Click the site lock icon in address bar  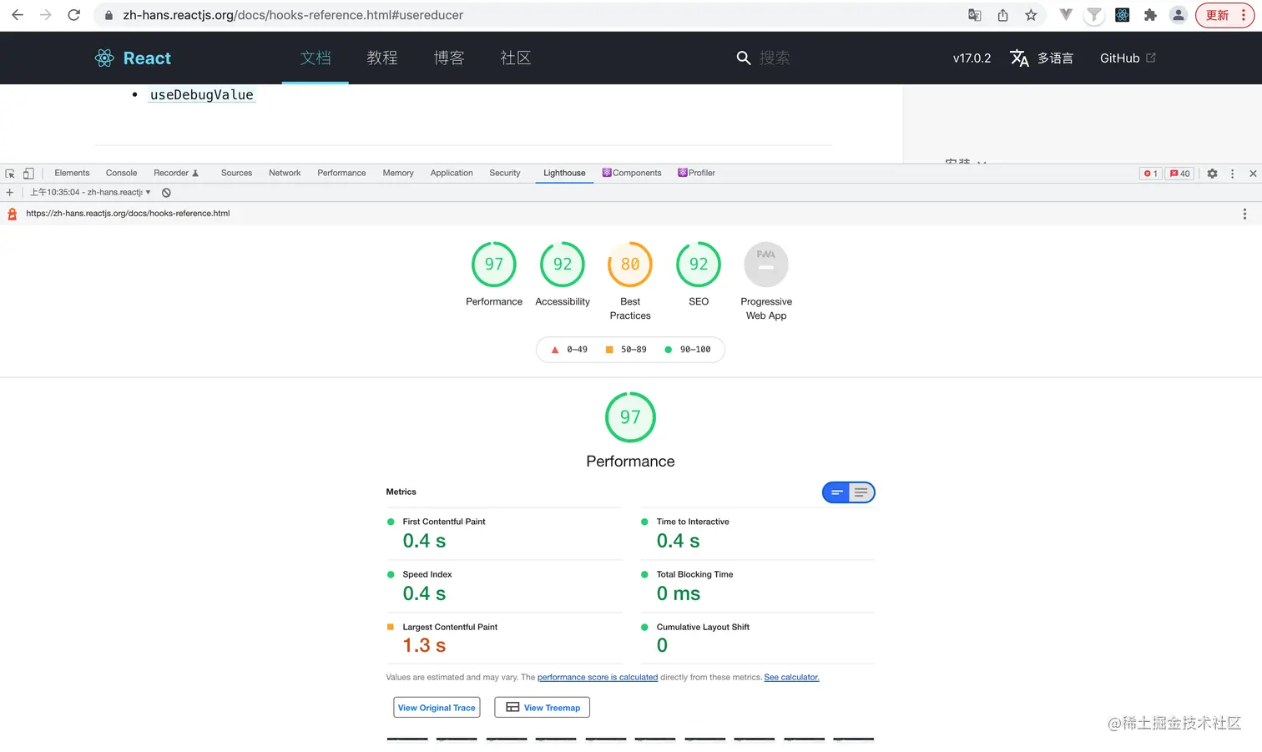click(109, 15)
